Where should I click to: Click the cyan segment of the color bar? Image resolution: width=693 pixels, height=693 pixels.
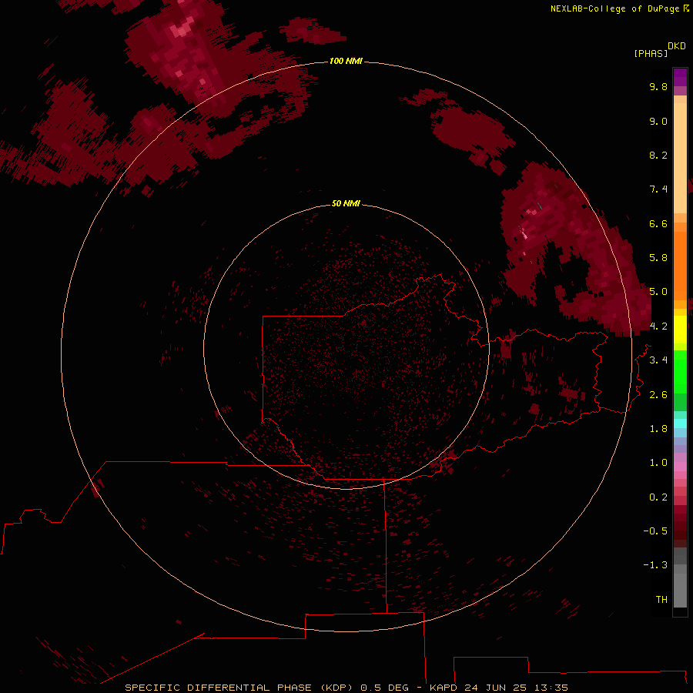(680, 423)
